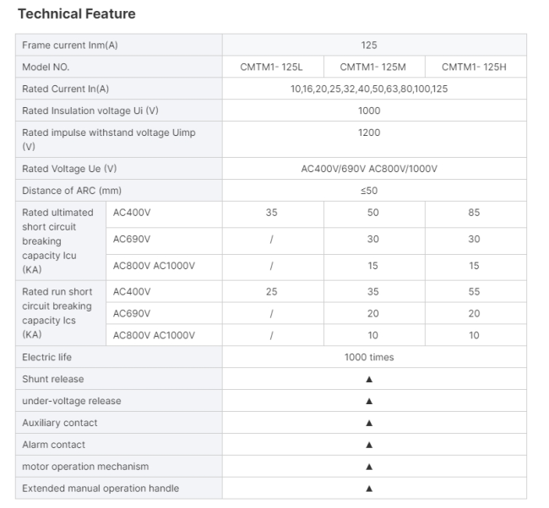The width and height of the screenshot is (549, 508).
Task: Select the AC400V/690V AC800V/1000V rated voltage cell
Action: click(369, 169)
